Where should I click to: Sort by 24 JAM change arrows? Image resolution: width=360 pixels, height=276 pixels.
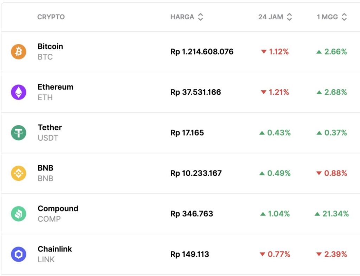click(x=289, y=17)
